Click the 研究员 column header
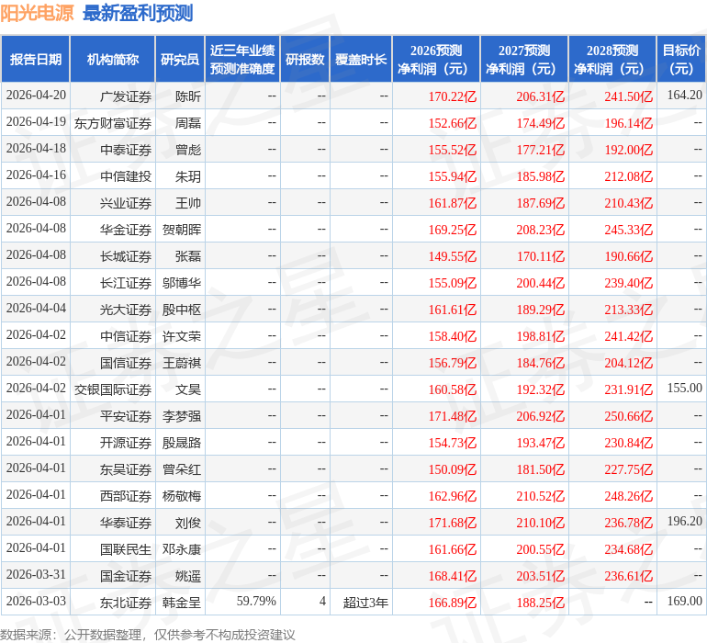The image size is (707, 643). (x=179, y=60)
